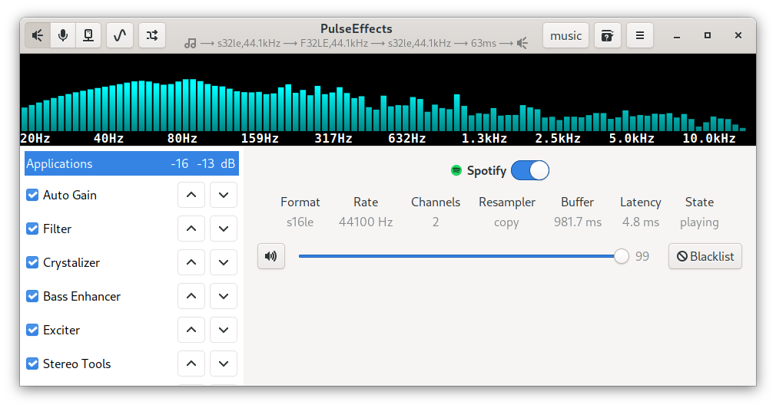Screen dimensions: 776x408
Task: Open the help question-mark button
Action: (x=607, y=35)
